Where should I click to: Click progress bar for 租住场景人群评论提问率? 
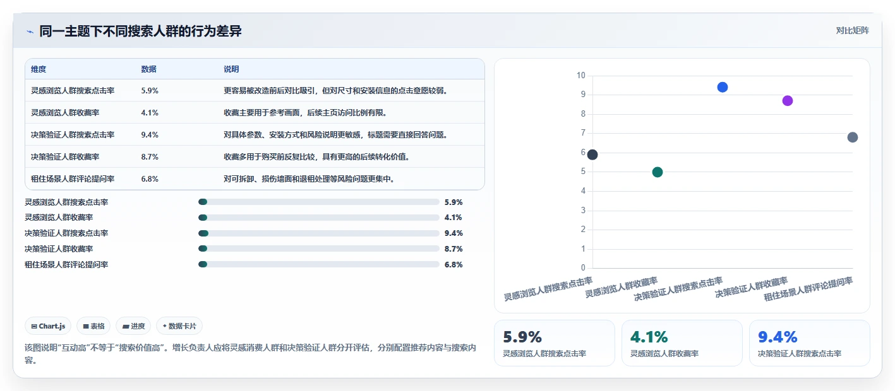[319, 264]
